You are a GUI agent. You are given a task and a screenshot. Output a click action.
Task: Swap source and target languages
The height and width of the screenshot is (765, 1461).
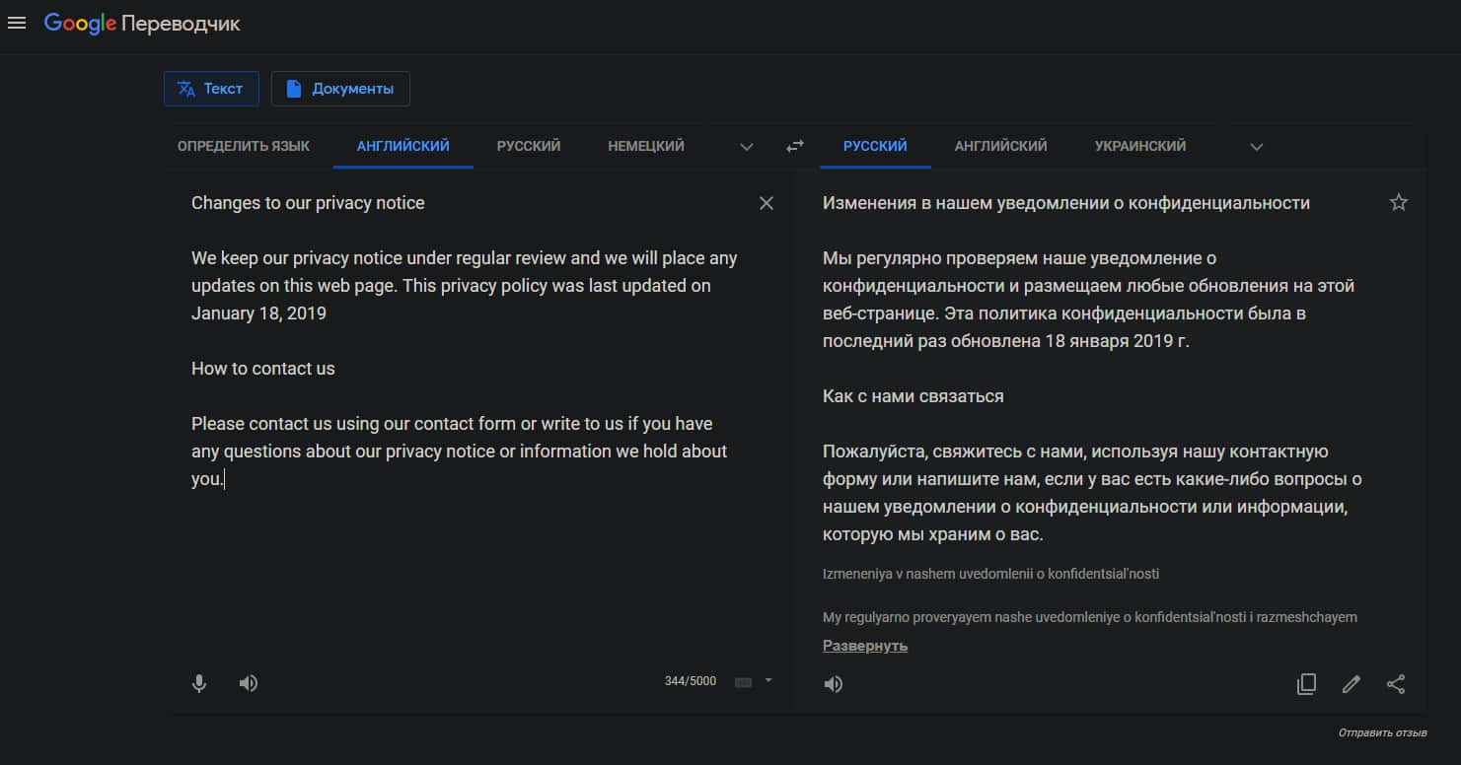[x=794, y=146]
